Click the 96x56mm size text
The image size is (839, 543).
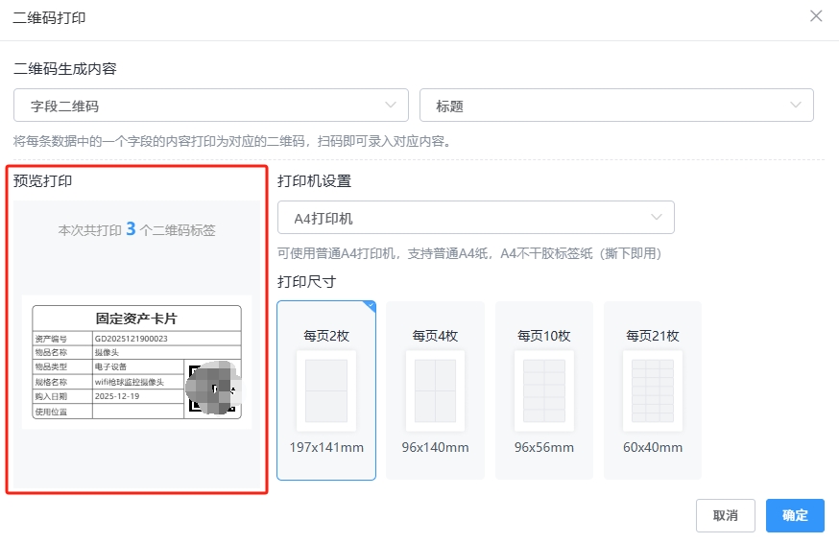543,448
